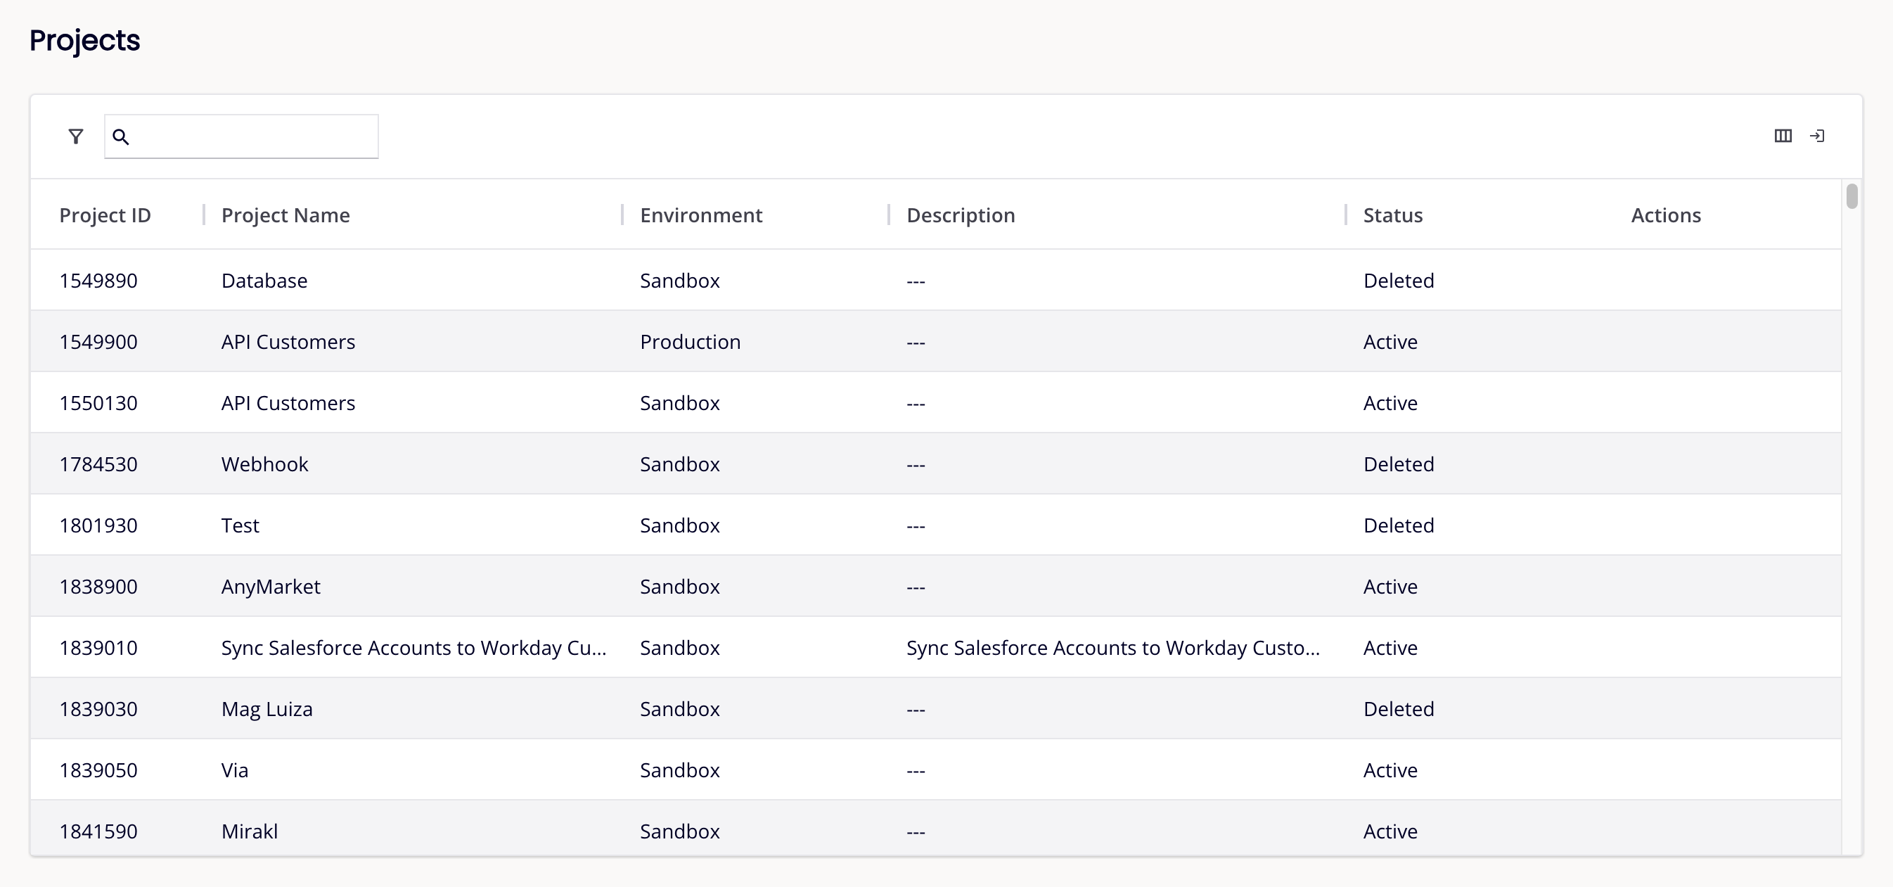
Task: Select project ID 1838900
Action: click(98, 587)
